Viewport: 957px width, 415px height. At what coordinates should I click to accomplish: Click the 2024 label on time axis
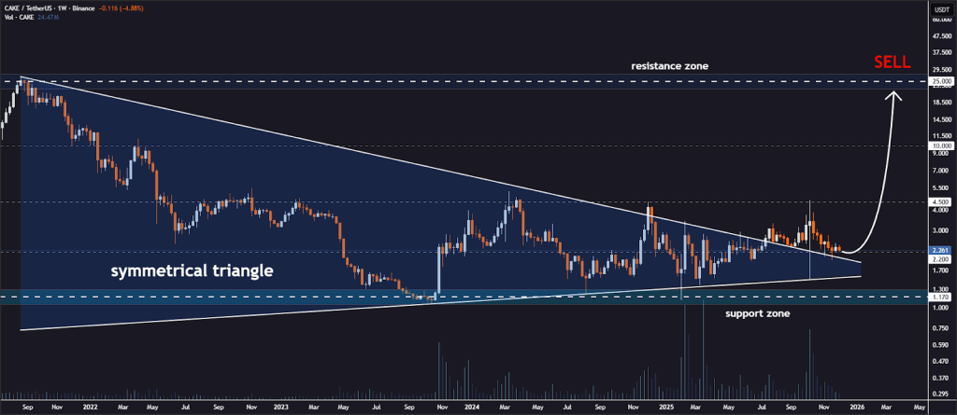pos(472,407)
